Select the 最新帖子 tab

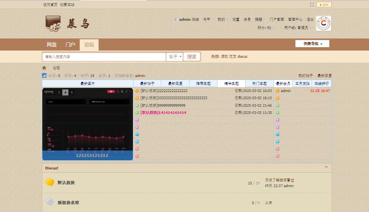pos(147,83)
